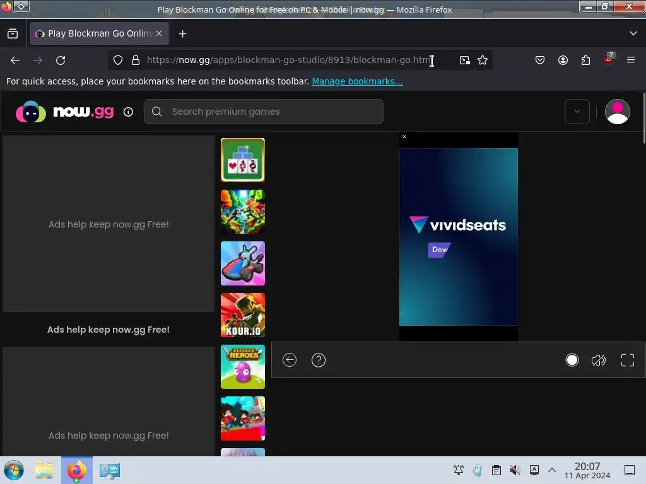Screen dimensions: 646x484
Task: Open the file manager folder in taskbar
Action: click(x=44, y=470)
